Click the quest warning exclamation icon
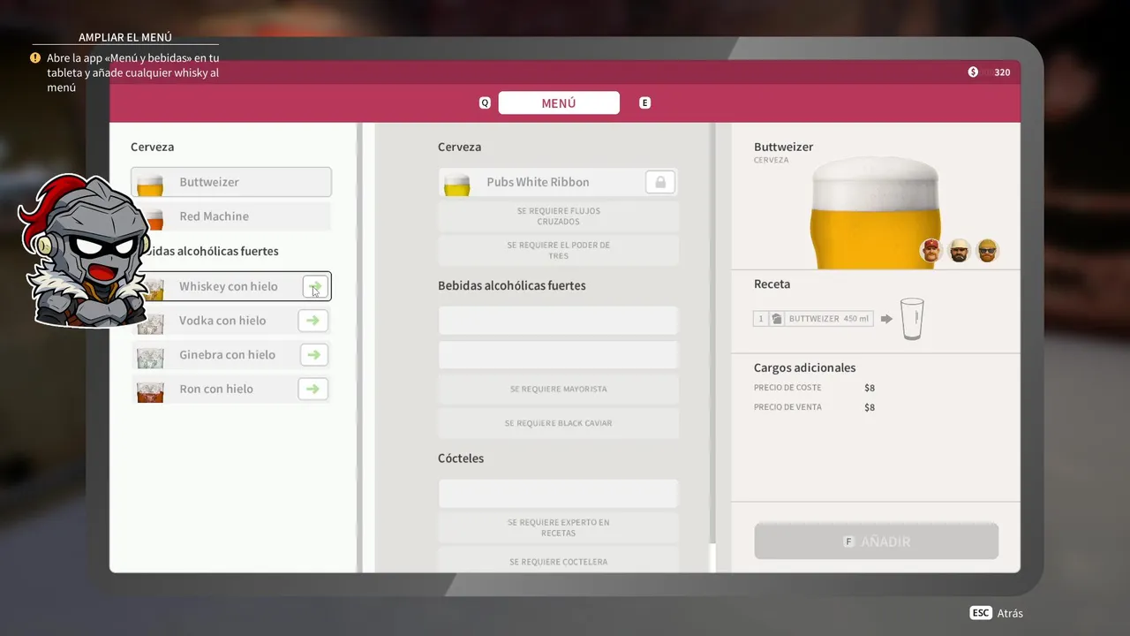The image size is (1130, 636). pos(35,58)
